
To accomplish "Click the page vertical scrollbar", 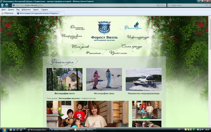I will (210, 71).
